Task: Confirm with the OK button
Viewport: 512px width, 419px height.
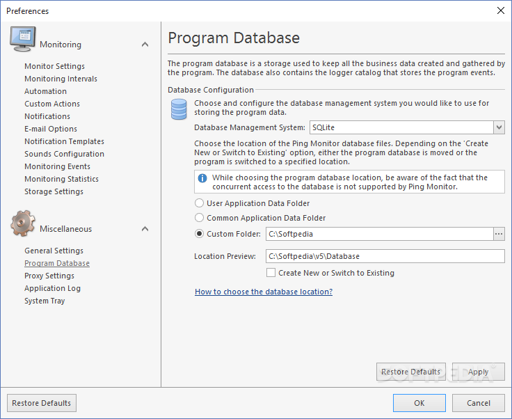Action: click(419, 403)
